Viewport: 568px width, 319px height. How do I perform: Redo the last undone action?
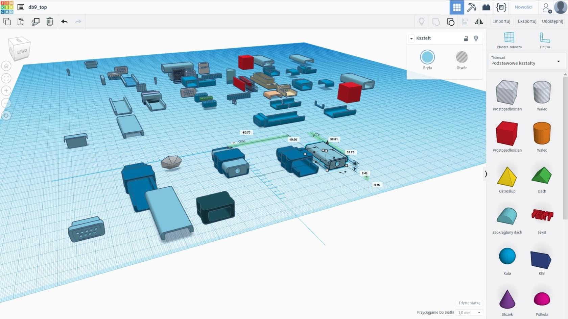pyautogui.click(x=78, y=22)
